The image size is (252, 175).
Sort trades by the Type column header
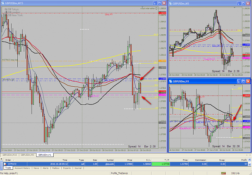(76, 160)
